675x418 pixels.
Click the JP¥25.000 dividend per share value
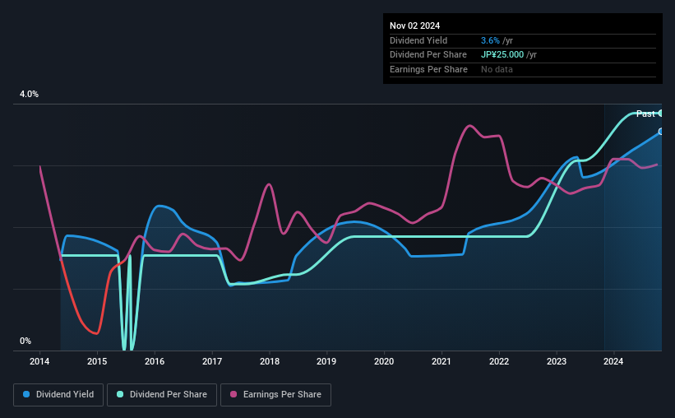(x=502, y=55)
